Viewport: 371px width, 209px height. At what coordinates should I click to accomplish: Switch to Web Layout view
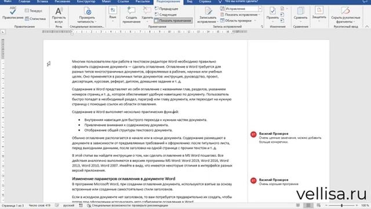[319, 205]
